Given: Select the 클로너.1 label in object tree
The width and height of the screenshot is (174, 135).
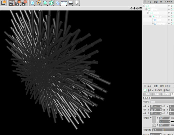Looking at the screenshot, I should (155, 9).
